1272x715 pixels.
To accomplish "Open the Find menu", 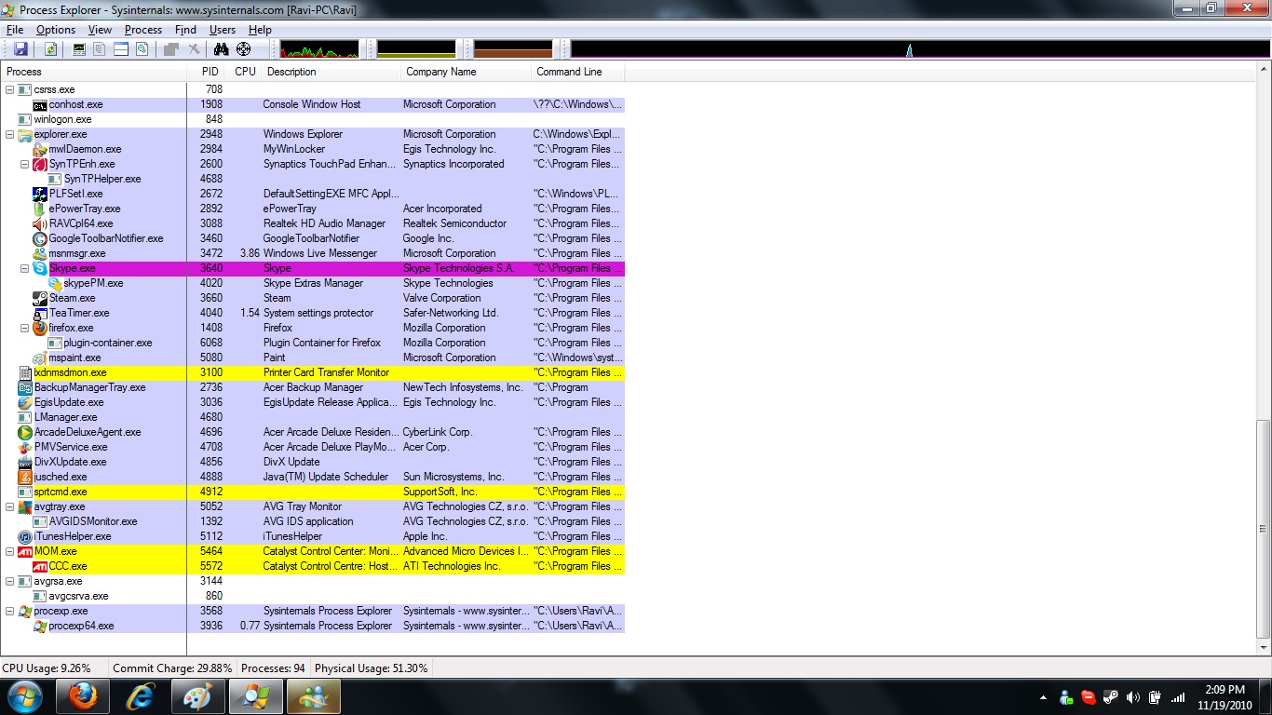I will coord(185,30).
